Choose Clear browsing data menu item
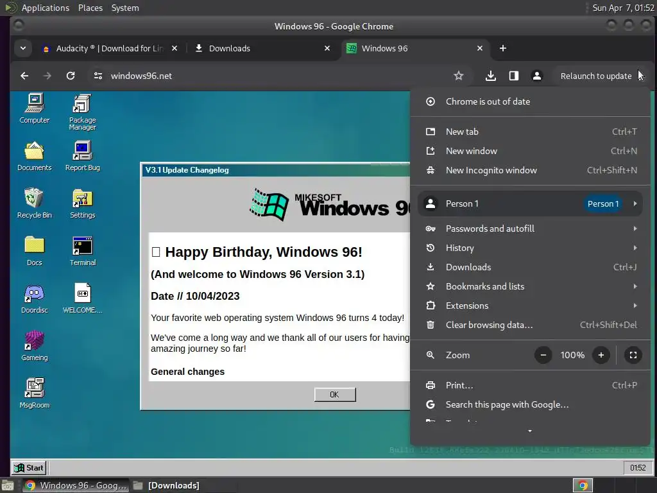This screenshot has width=657, height=493. (x=529, y=325)
